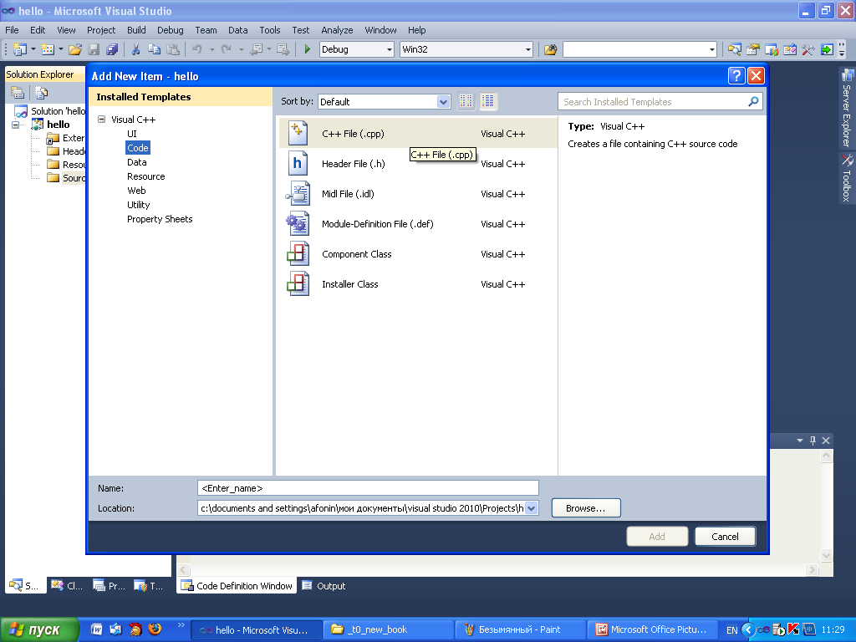Click the disabled Add button
The image size is (856, 642).
657,537
